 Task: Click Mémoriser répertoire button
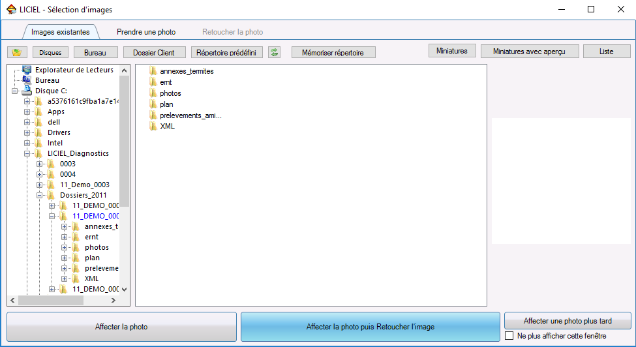(x=333, y=52)
